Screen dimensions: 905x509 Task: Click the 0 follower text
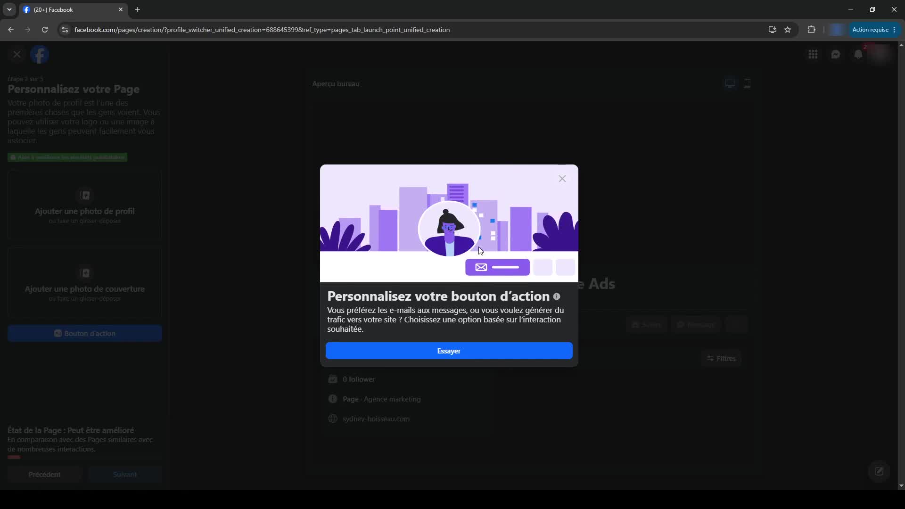point(359,379)
